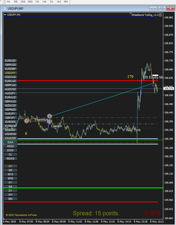Switch to AUDJPY symbol
The height and width of the screenshot is (225, 176).
tap(10, 93)
